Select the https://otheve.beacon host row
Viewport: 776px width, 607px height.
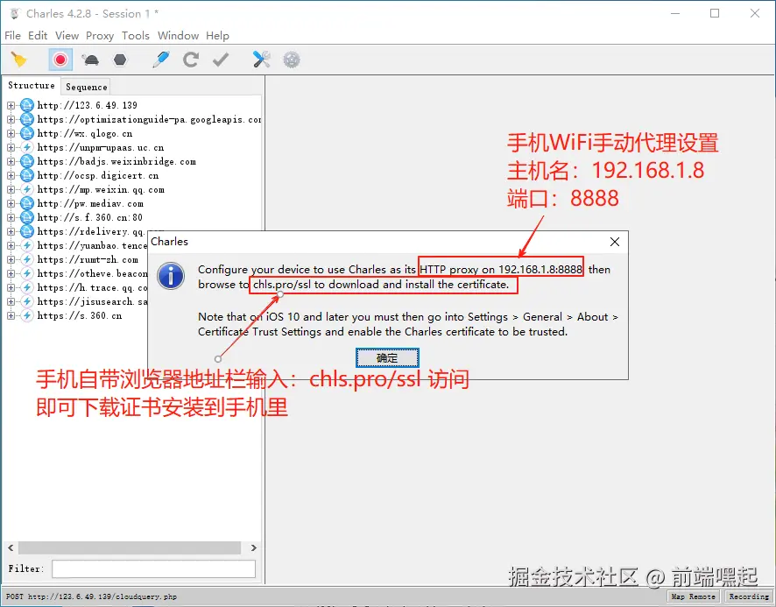pos(92,274)
